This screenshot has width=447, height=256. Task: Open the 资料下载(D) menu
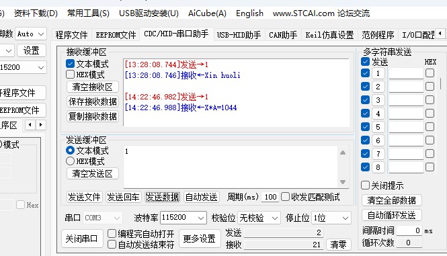(36, 13)
